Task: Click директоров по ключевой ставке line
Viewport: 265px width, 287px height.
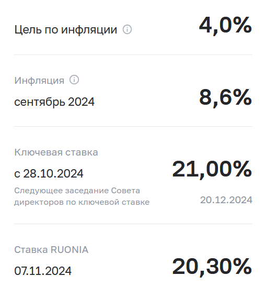Action: click(82, 202)
